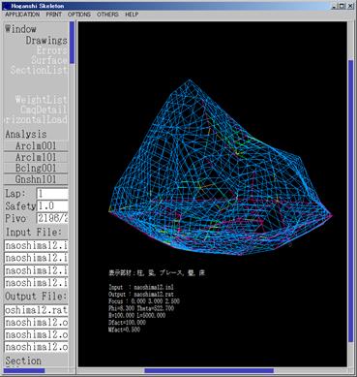Click the Safety value field
The height and width of the screenshot is (377, 357).
point(52,205)
